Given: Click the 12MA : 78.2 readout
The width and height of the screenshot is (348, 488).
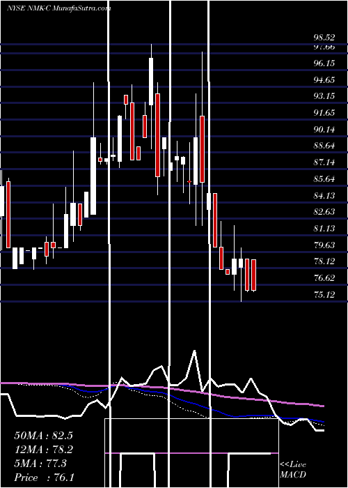Looking at the screenshot, I should coord(43,450).
